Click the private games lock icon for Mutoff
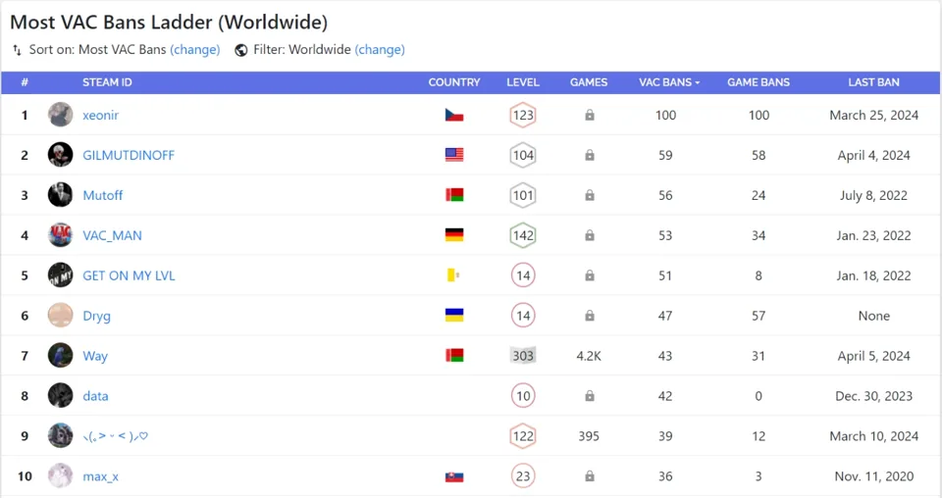The height and width of the screenshot is (498, 942). pos(589,195)
